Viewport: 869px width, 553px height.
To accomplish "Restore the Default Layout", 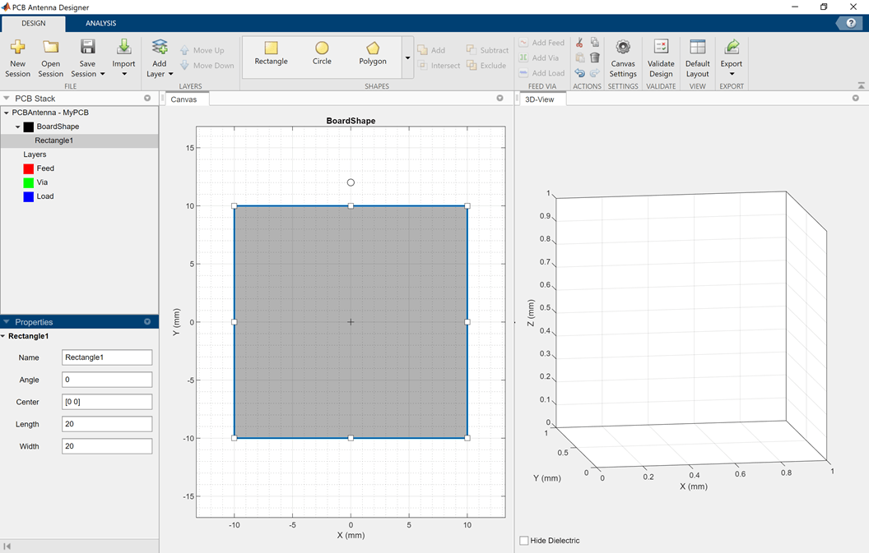I will tap(697, 58).
